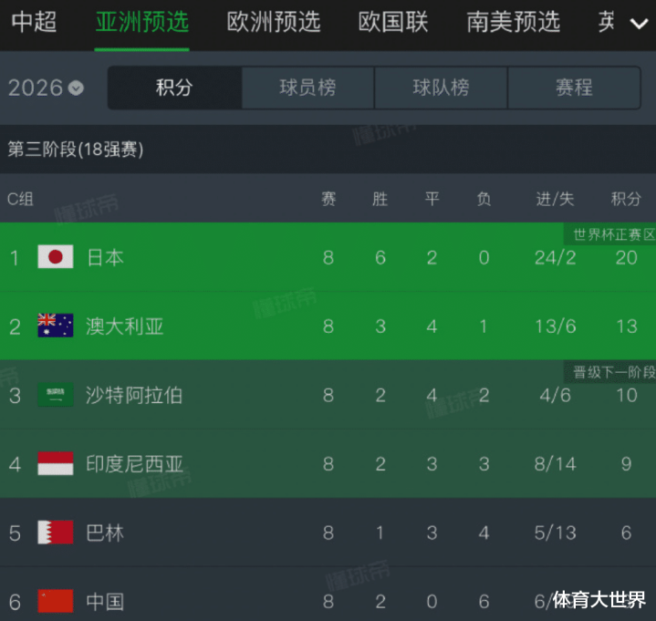The height and width of the screenshot is (621, 656).
Task: Open the 欧国联 tab
Action: pos(393,22)
